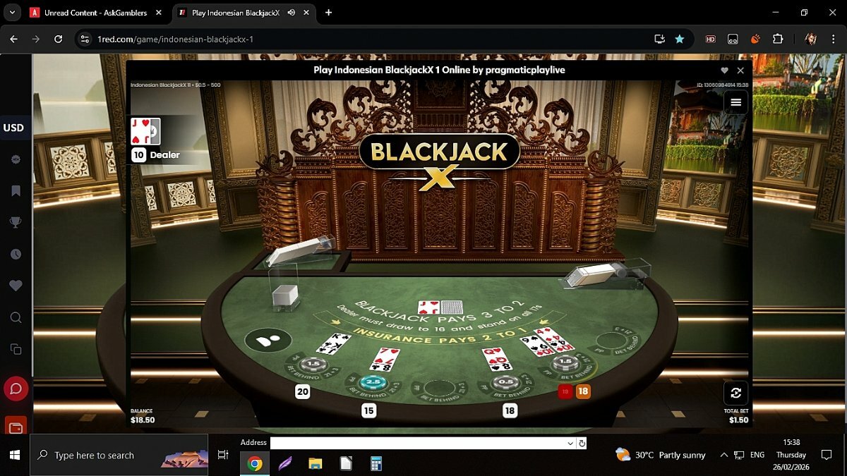Select the USD currency selector
This screenshot has height=476, width=847.
tap(14, 128)
